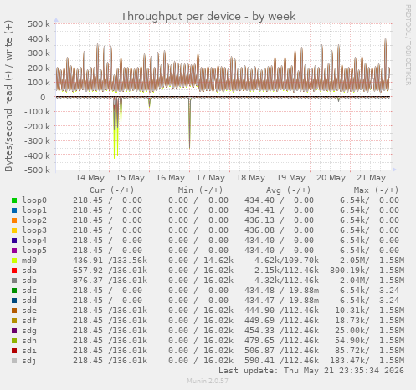The image size is (416, 390).
Task: Click the 'Avg (-/+)' column header
Action: 288,190
